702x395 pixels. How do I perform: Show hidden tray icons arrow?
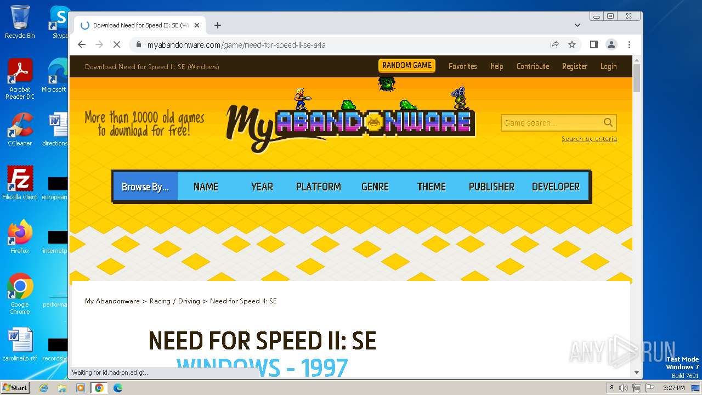coord(612,388)
